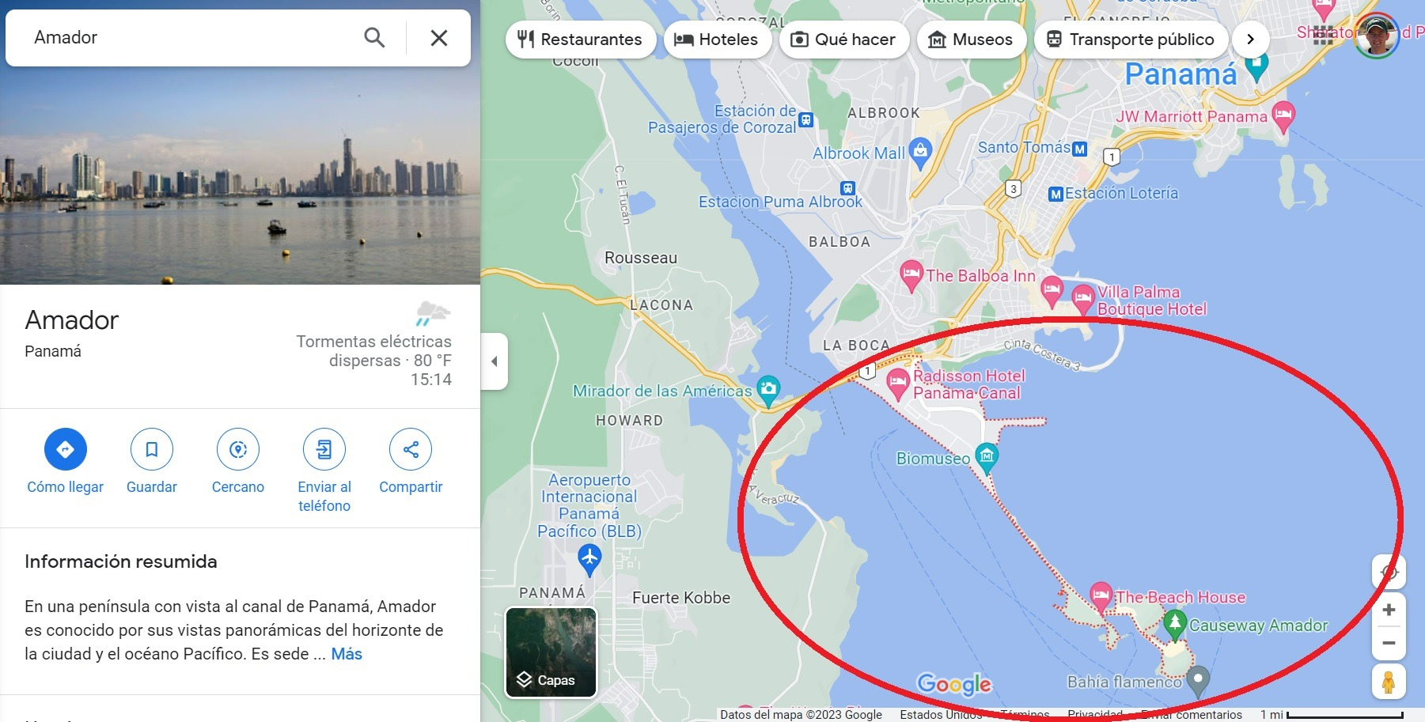Activate Street View pegman
Screen dimensions: 1425x722
click(x=1389, y=682)
